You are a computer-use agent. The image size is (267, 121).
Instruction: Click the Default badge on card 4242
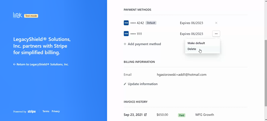click(151, 23)
